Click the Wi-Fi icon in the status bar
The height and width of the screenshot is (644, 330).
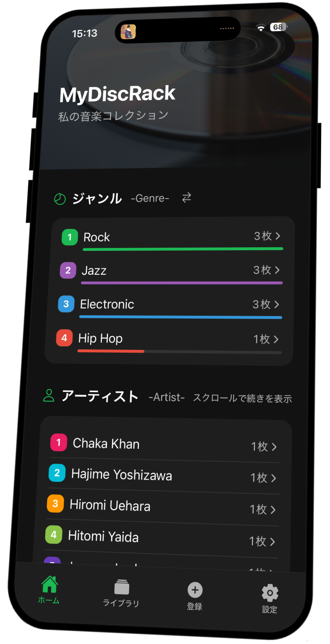[x=261, y=28]
